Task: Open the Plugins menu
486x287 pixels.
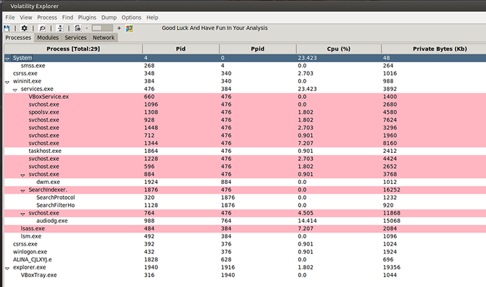Action: [x=87, y=17]
